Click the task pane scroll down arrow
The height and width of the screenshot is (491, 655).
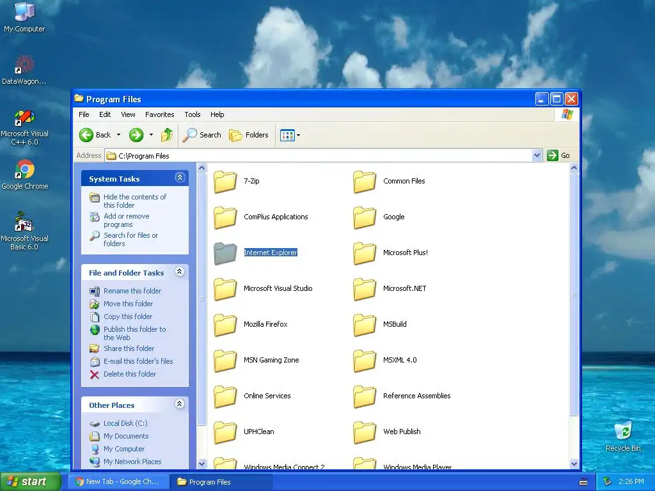coord(201,464)
